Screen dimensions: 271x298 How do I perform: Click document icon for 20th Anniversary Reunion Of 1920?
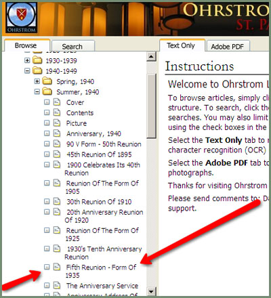pyautogui.click(x=57, y=212)
